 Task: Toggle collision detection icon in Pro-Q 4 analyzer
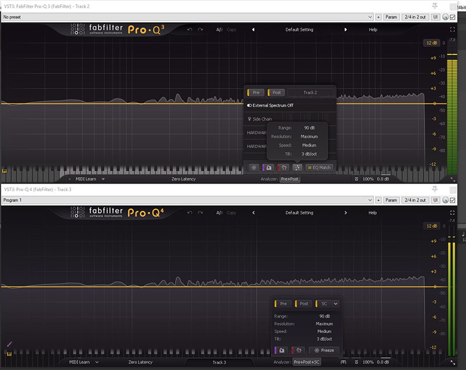(x=298, y=350)
